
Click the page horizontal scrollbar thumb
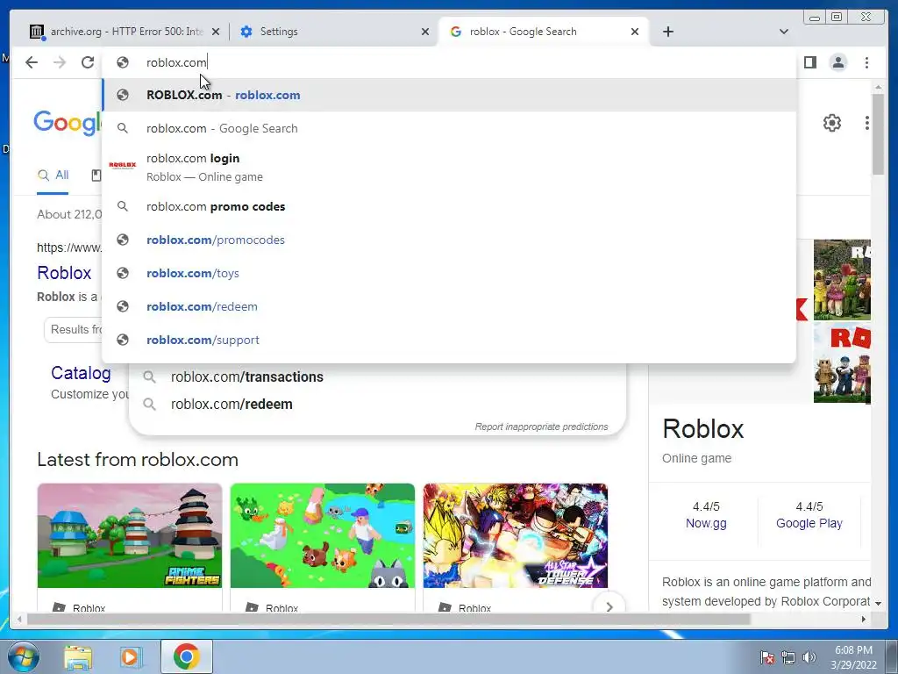[388, 619]
